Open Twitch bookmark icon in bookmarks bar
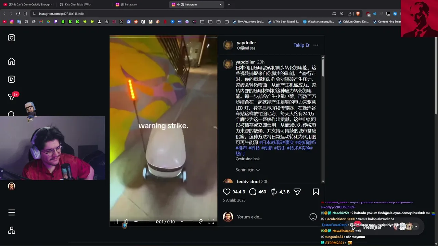The image size is (438, 246). pos(56,22)
